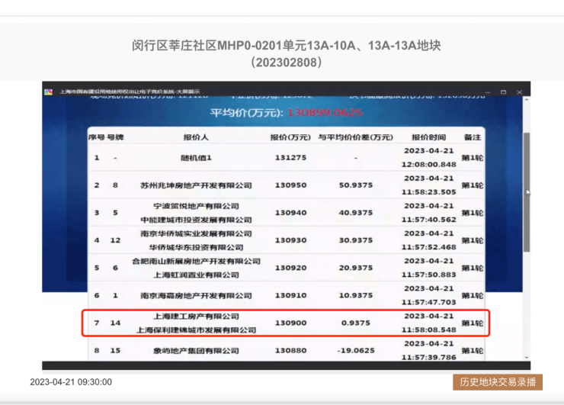Click the 报价(万元) column header
The image size is (564, 405).
point(290,137)
